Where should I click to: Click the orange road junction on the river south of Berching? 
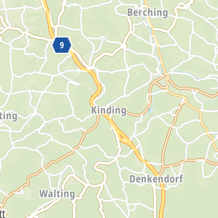[x=166, y=75]
